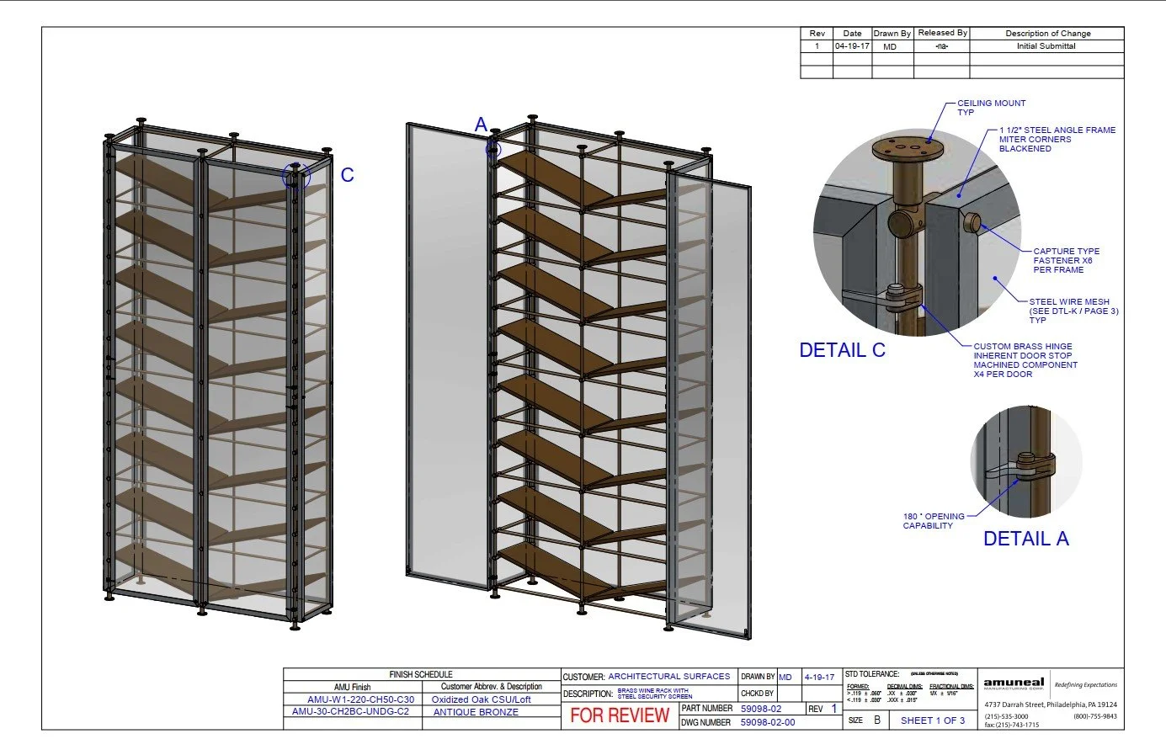Click the "Customer Abbrev. & Description" header
The height and width of the screenshot is (755, 1166).
point(492,687)
